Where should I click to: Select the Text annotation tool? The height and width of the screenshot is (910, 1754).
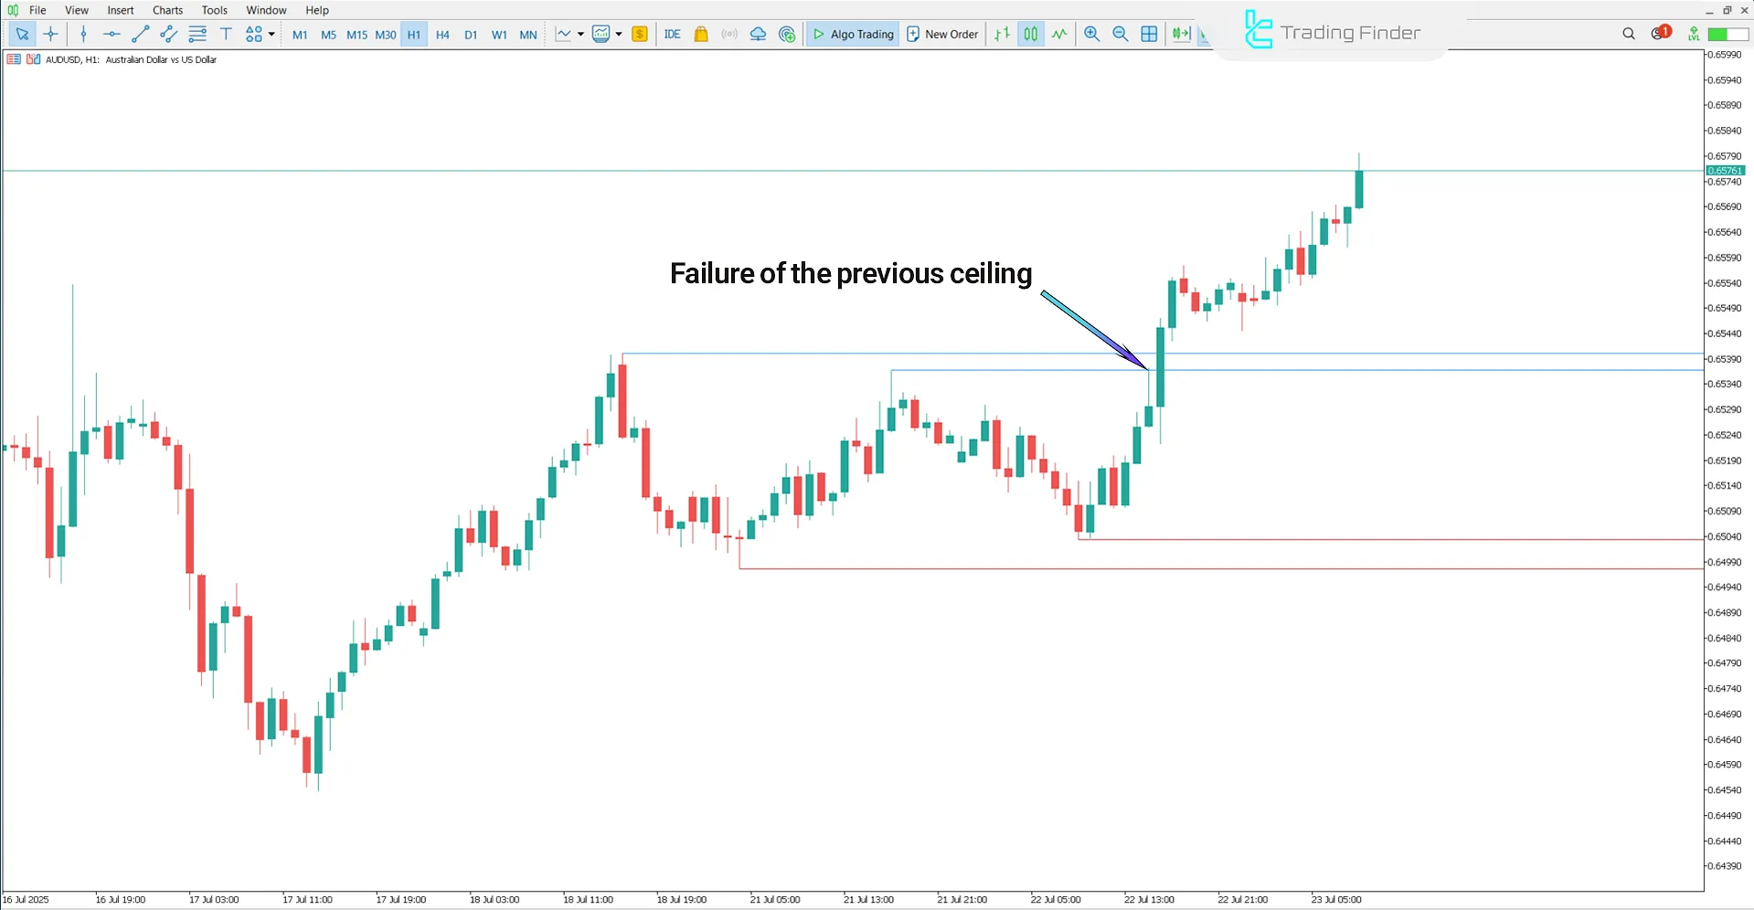coord(226,34)
